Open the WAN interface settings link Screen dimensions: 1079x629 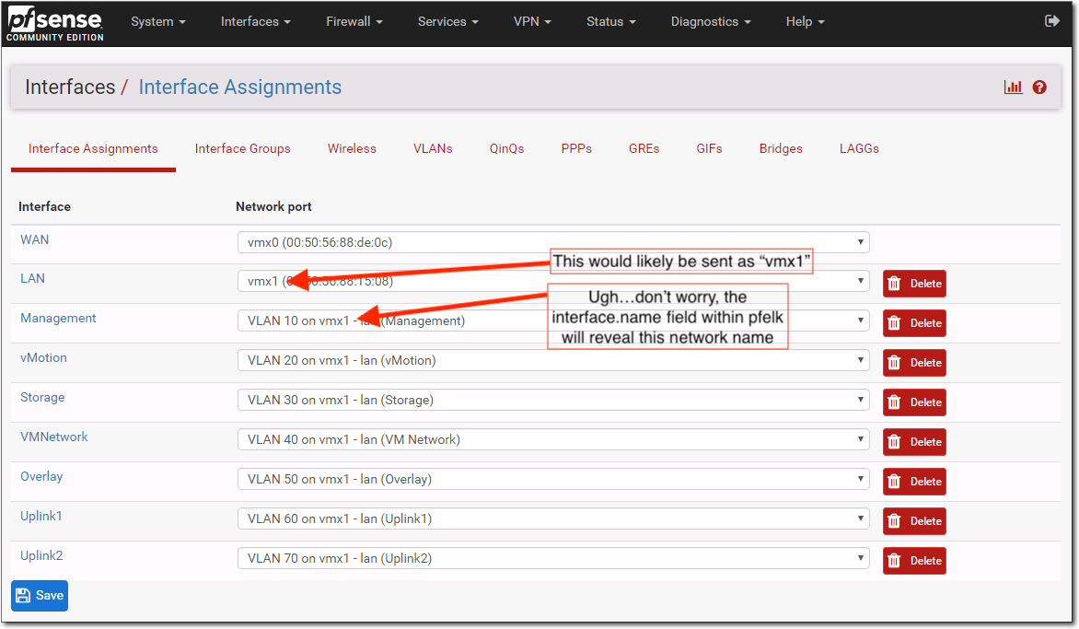coord(34,239)
